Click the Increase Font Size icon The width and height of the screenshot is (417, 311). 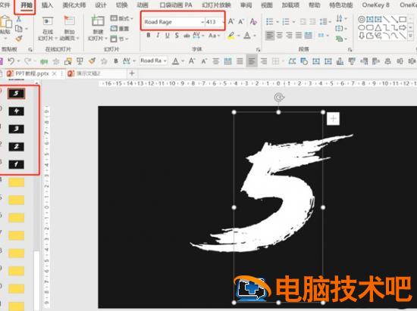(x=231, y=22)
